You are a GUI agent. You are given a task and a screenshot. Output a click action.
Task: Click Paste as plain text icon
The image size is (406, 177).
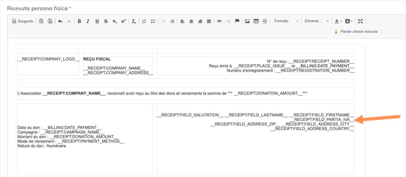[41, 21]
